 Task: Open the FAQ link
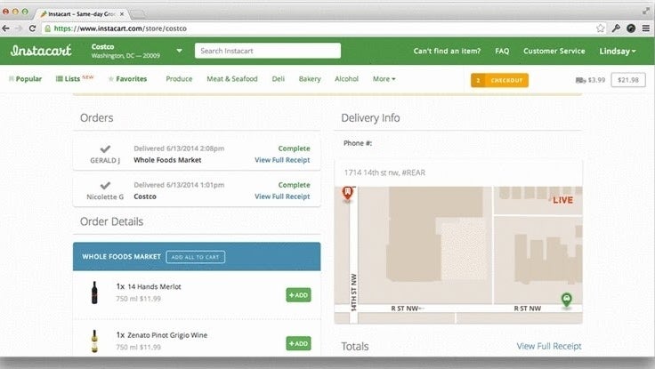point(502,51)
